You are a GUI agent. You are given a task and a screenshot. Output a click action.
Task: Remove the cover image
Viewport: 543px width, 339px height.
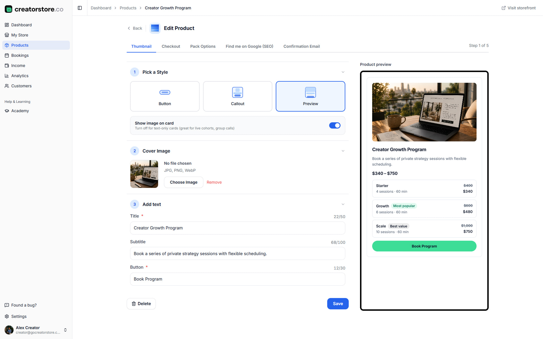click(x=214, y=182)
